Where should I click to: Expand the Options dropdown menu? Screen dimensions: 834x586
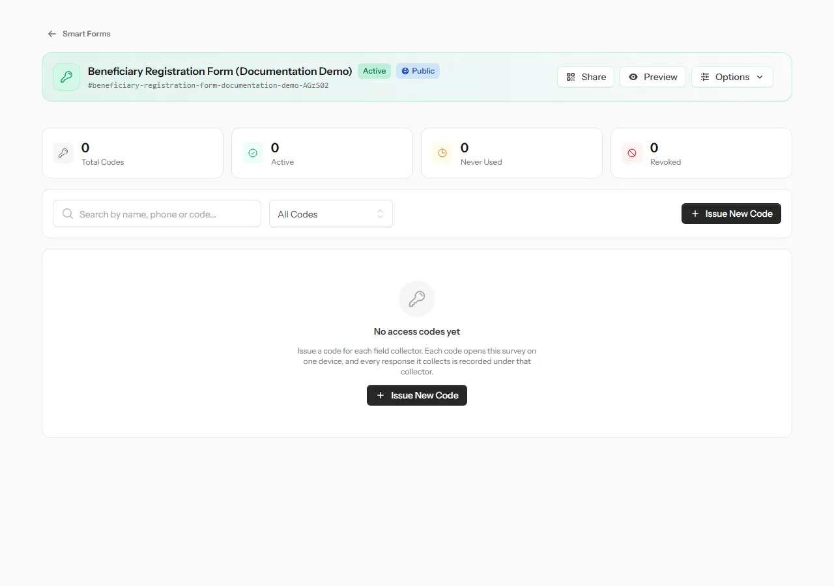click(732, 77)
